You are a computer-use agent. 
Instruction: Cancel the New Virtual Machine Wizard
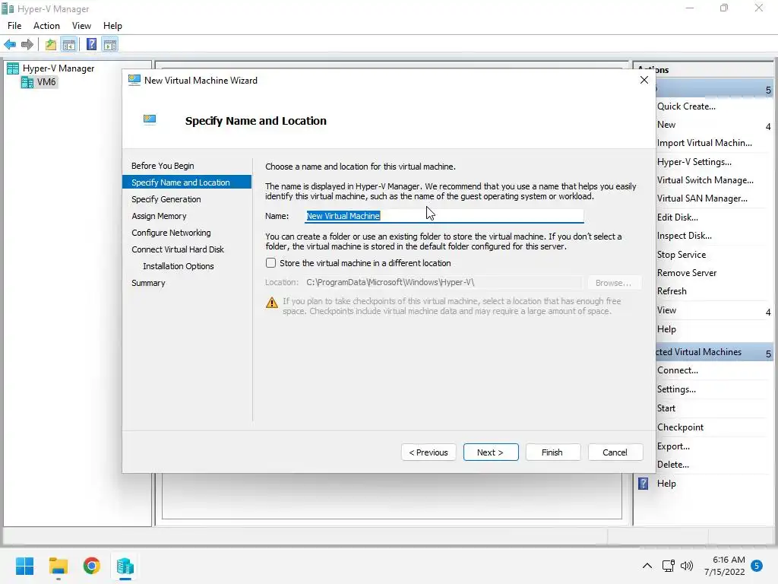[x=615, y=452]
